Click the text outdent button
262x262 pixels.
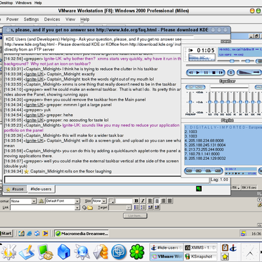click(151, 207)
